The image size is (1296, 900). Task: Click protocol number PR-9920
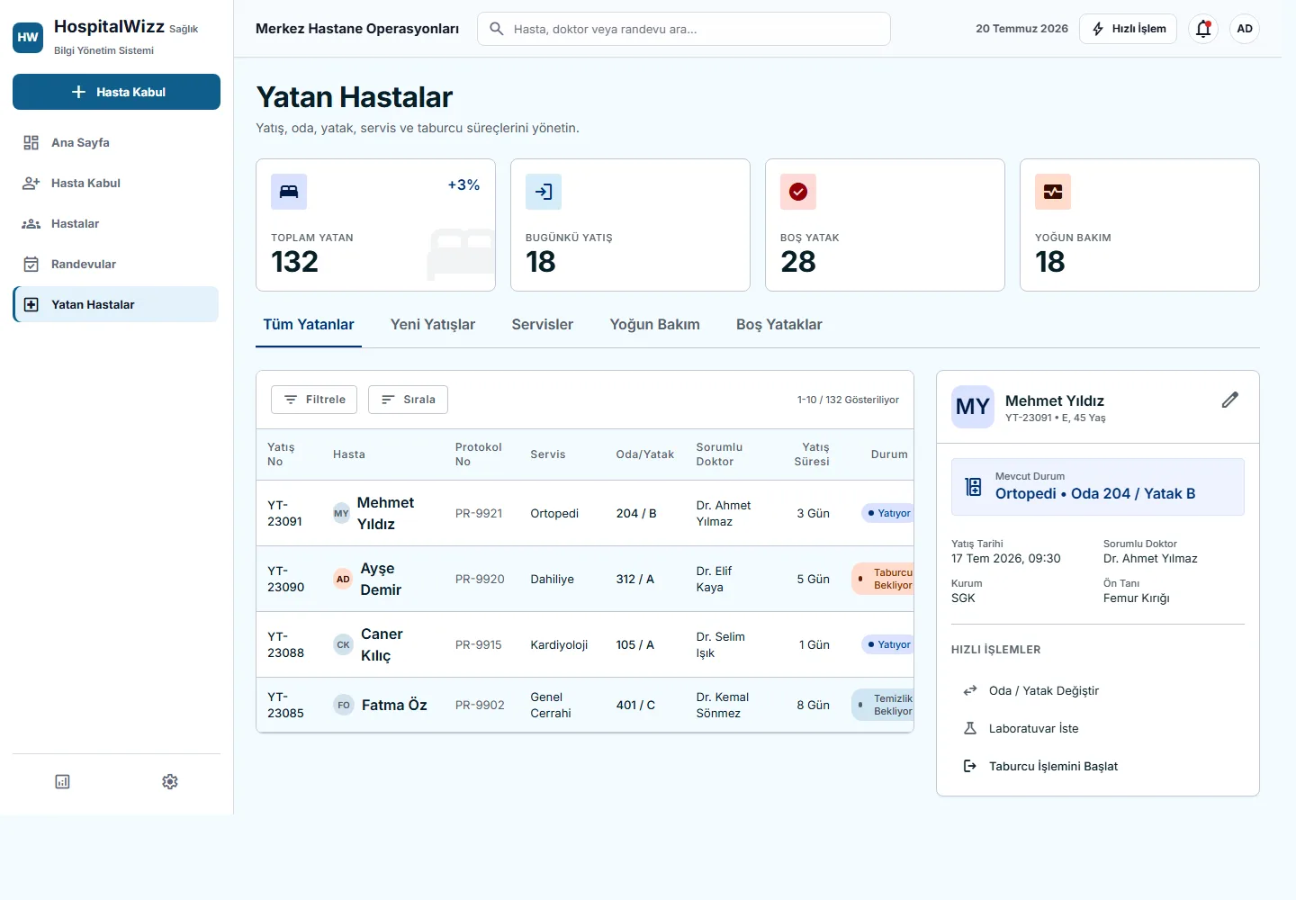tap(480, 579)
